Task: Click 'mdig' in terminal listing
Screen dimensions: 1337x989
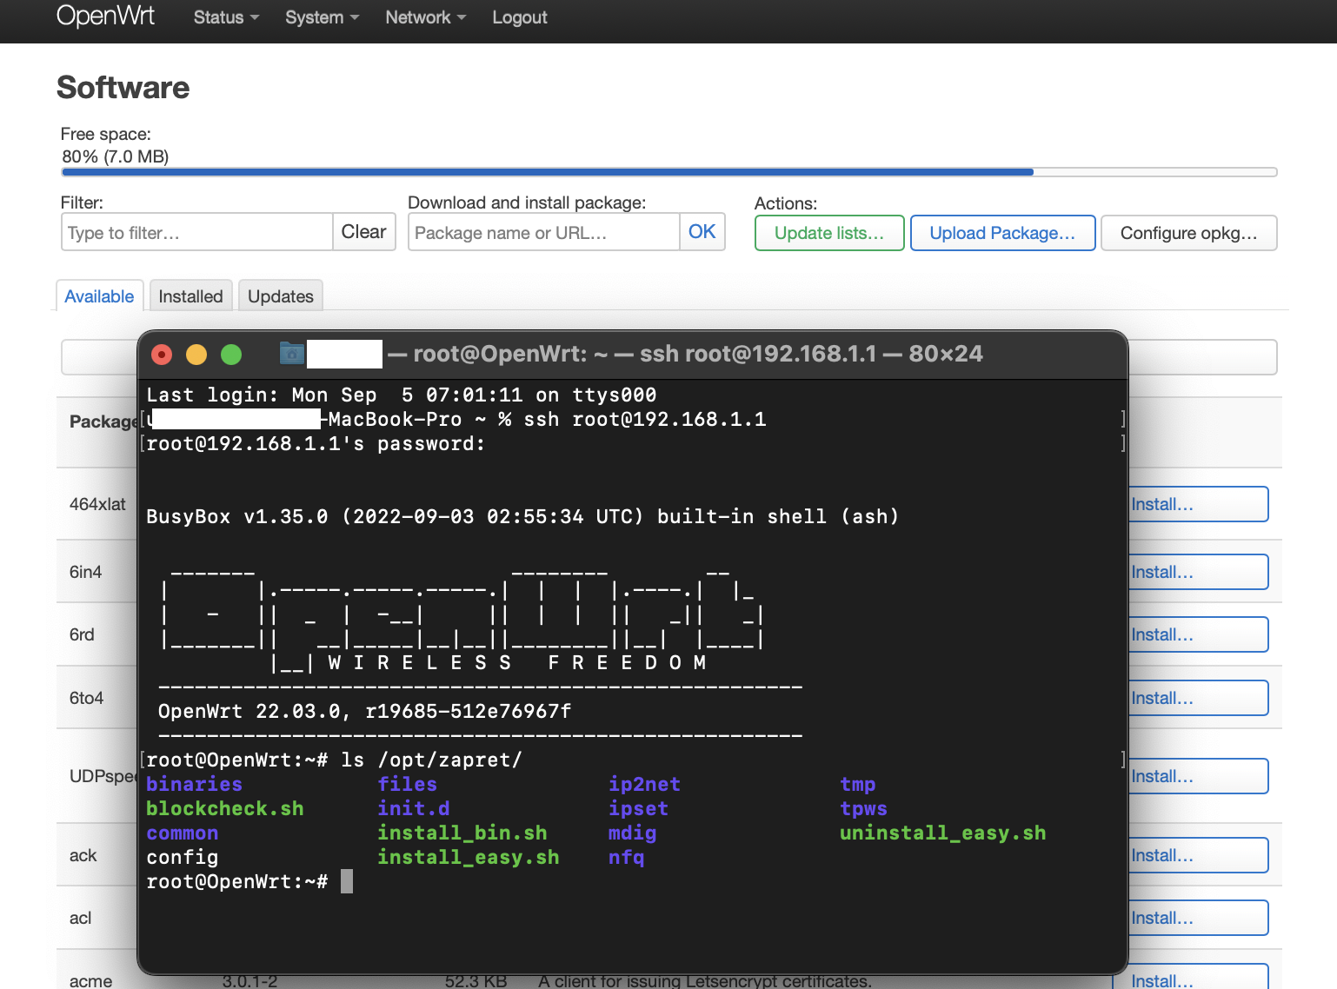Action: tap(632, 833)
